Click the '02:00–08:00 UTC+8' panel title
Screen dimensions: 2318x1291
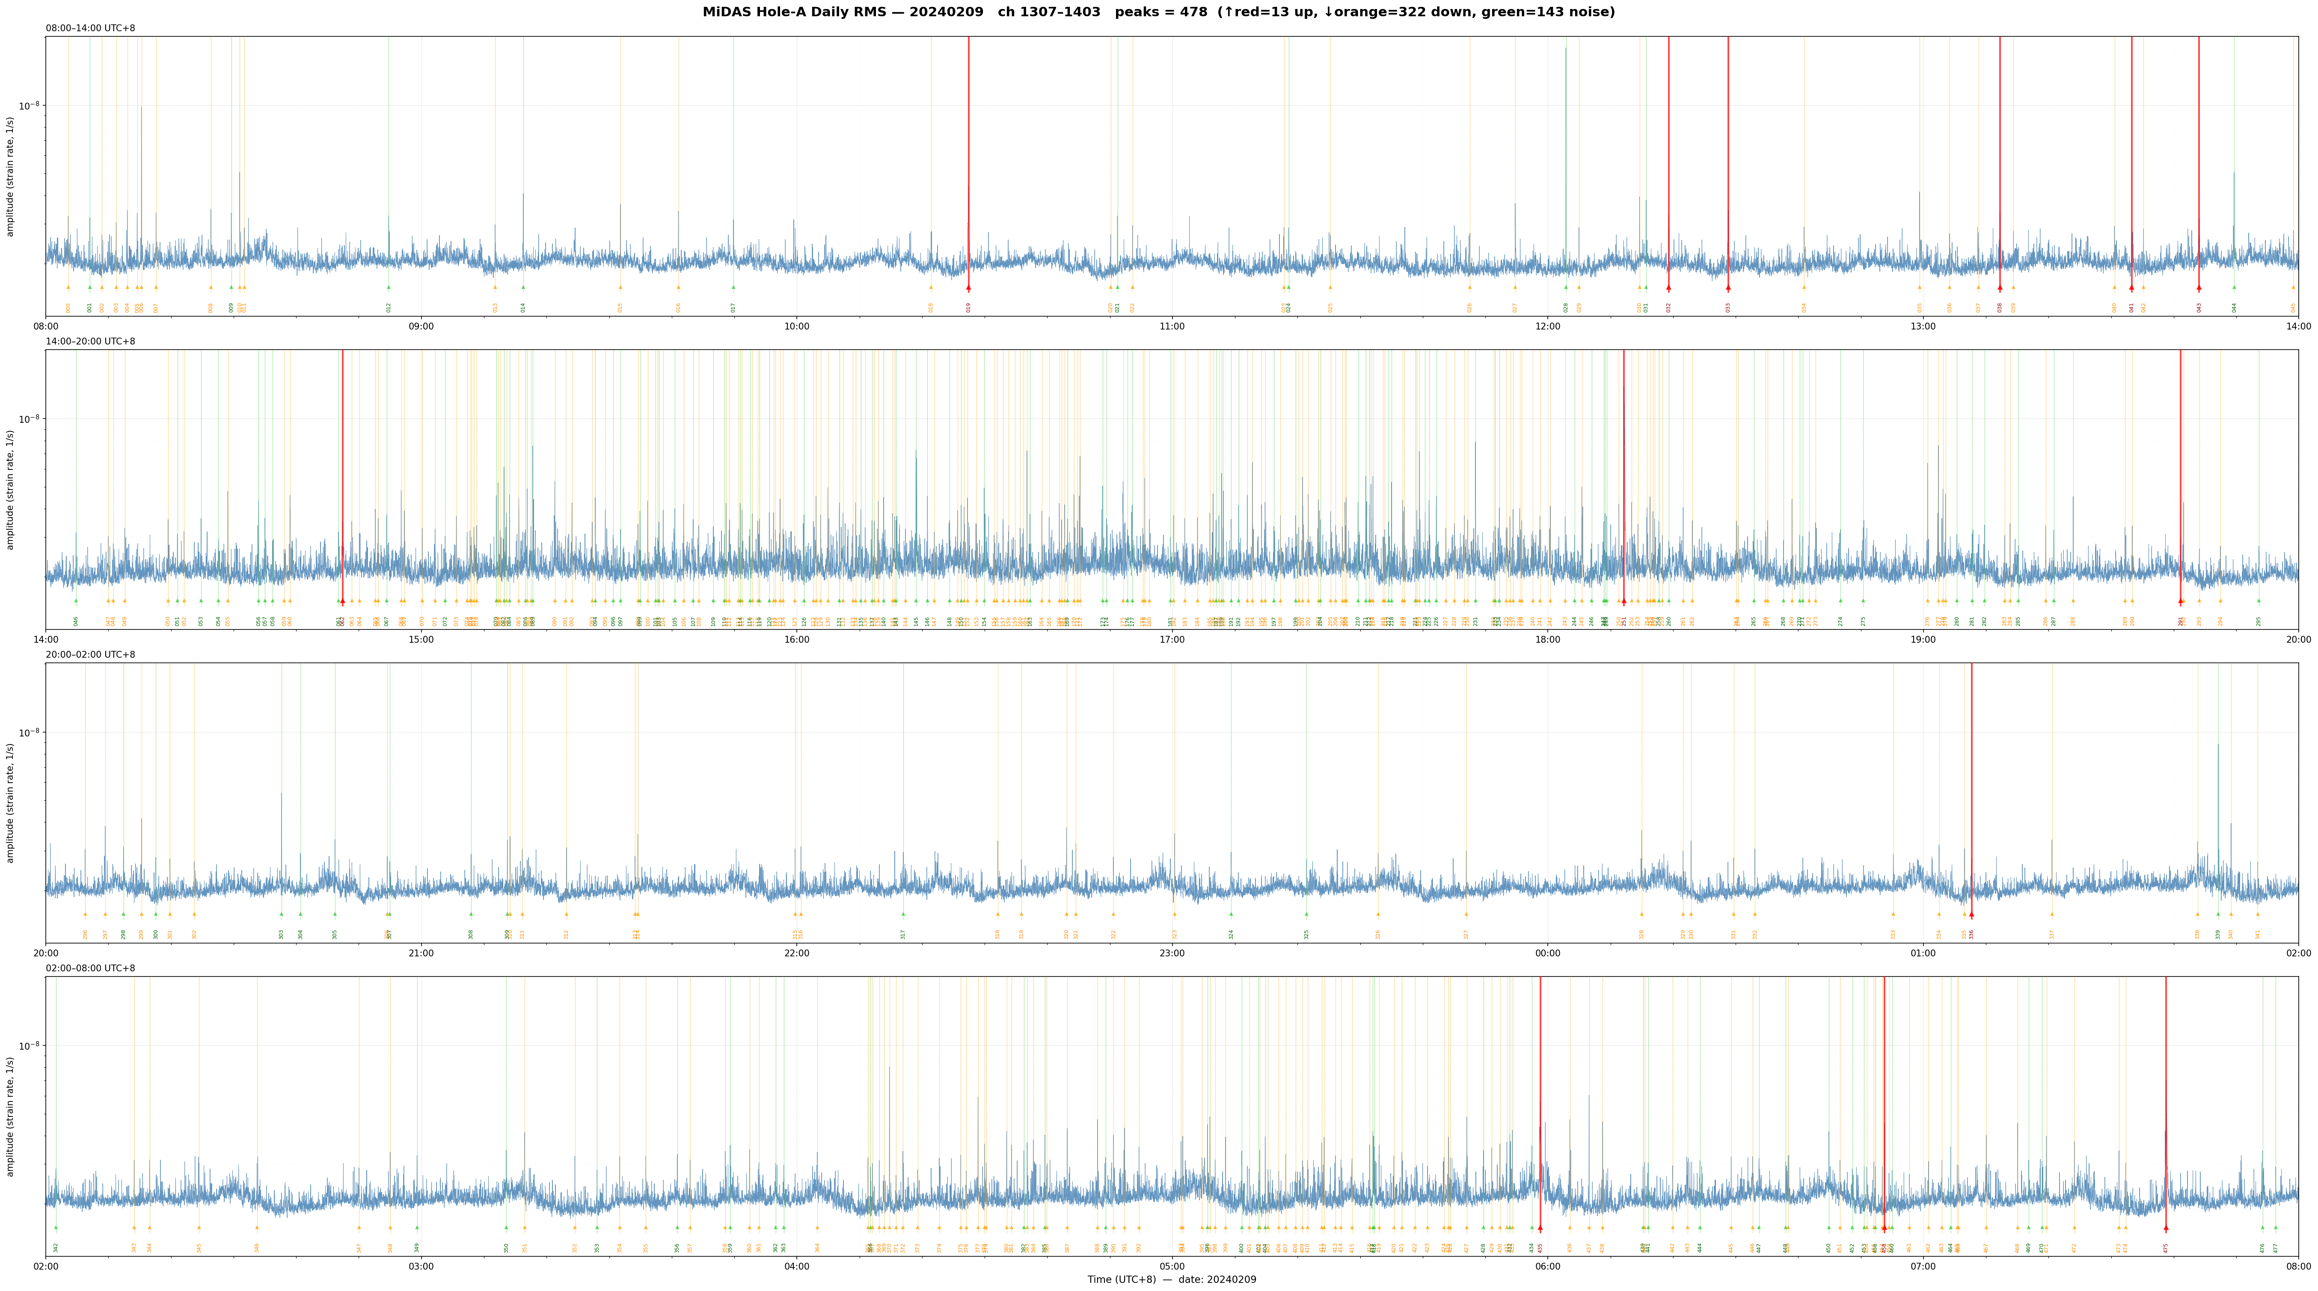coord(91,968)
